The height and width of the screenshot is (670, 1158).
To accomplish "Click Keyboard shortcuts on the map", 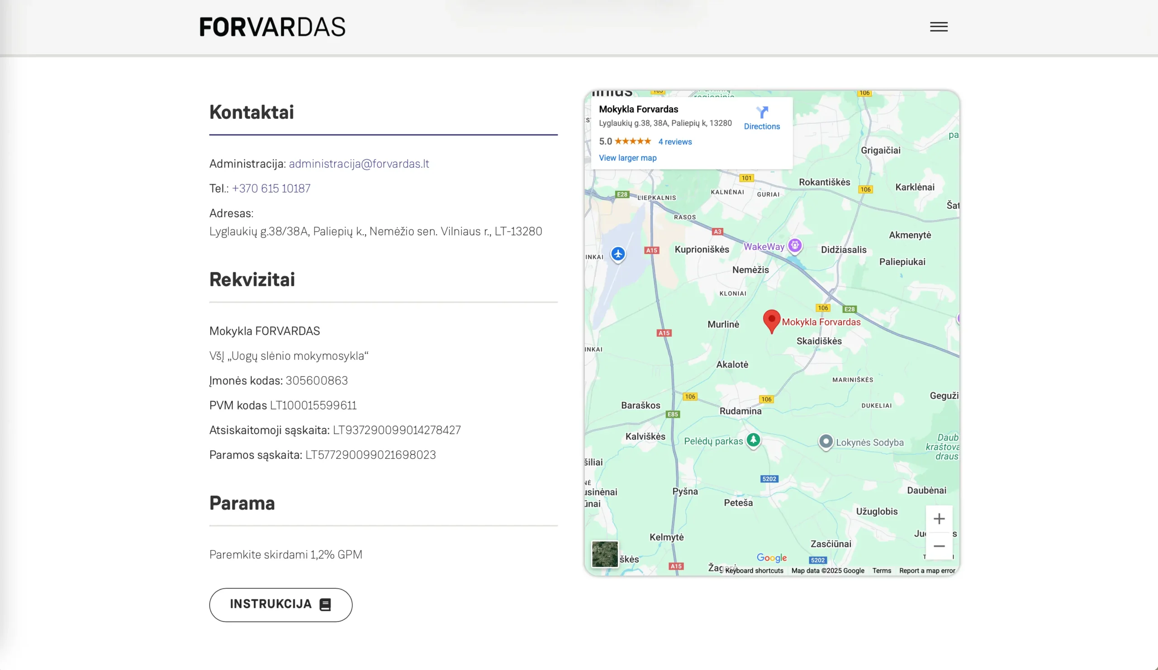I will point(754,571).
